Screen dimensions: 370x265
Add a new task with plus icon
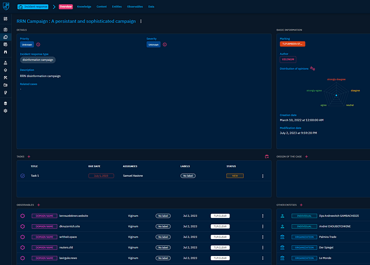point(29,157)
